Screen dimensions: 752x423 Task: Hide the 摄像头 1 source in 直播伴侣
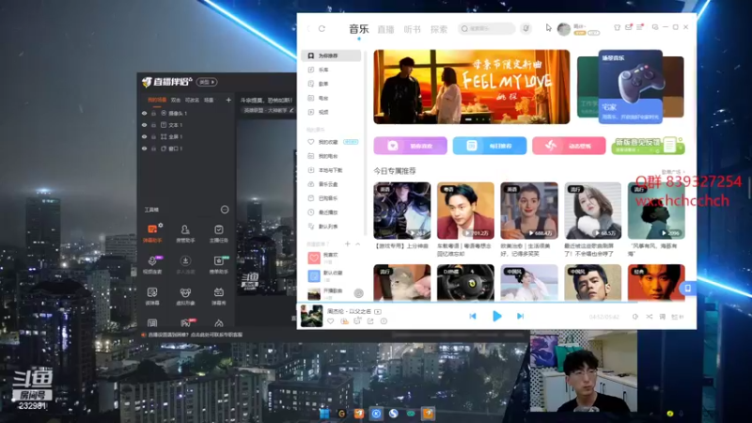(x=145, y=113)
